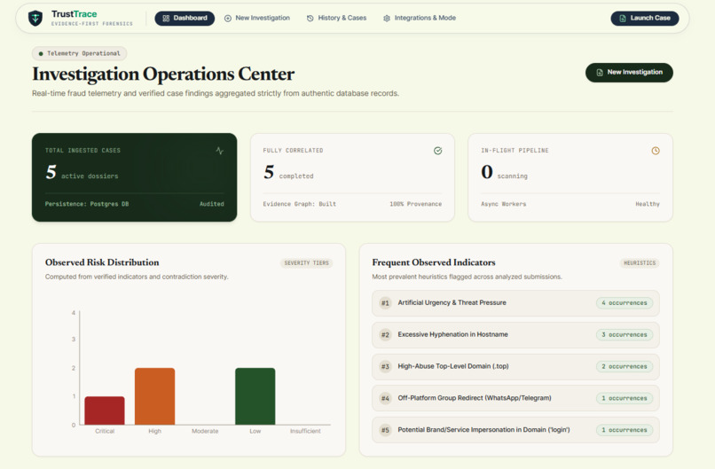This screenshot has width=715, height=469.
Task: Click the Critical axis label
Action: pyautogui.click(x=105, y=431)
